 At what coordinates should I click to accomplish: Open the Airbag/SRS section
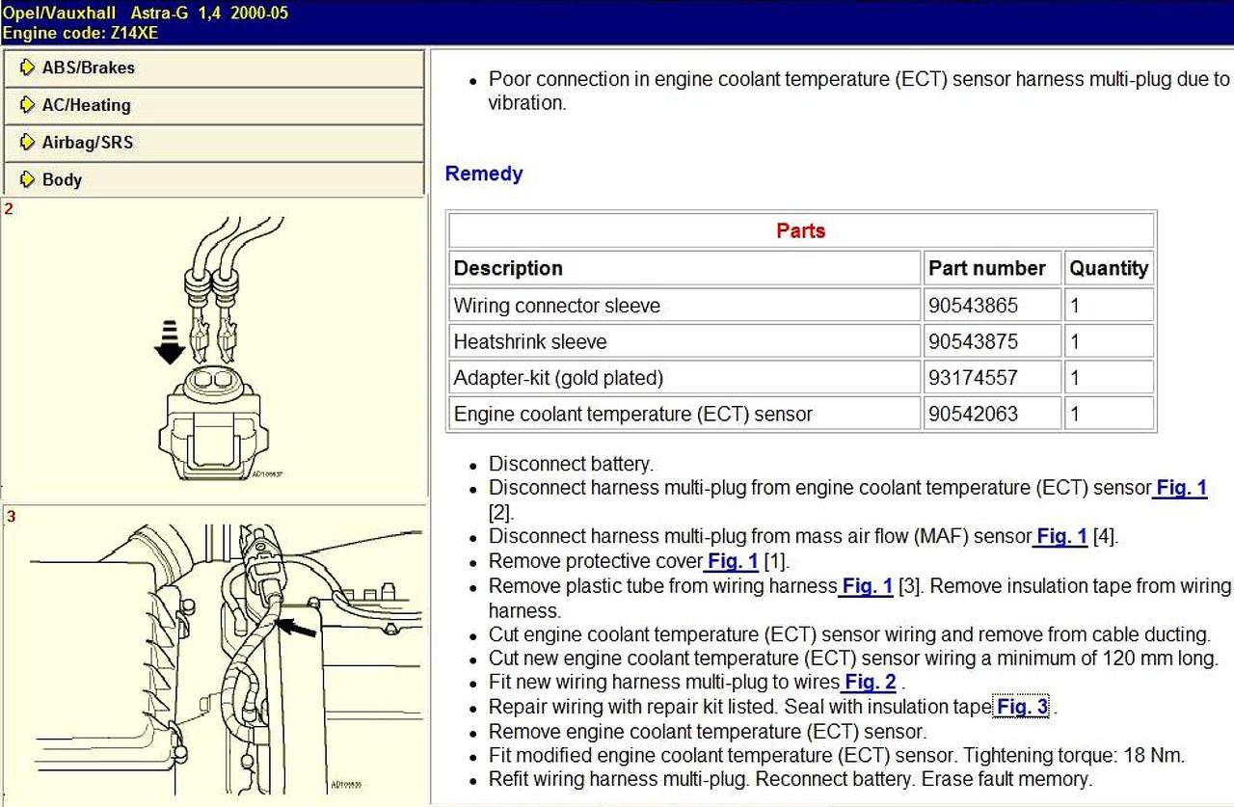tap(212, 143)
